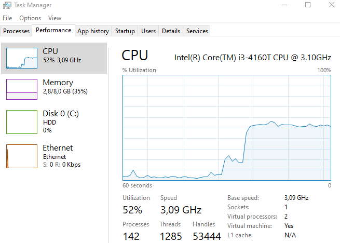Open the File menu
The width and height of the screenshot is (340, 243).
coord(7,18)
